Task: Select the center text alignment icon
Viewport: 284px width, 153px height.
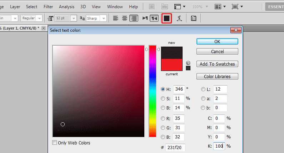Action: click(x=125, y=18)
